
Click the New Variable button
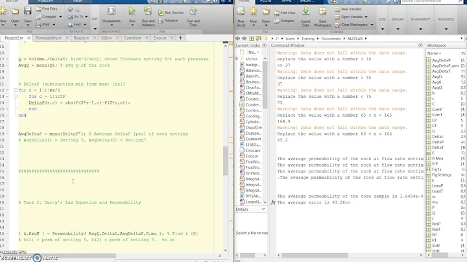348,9
